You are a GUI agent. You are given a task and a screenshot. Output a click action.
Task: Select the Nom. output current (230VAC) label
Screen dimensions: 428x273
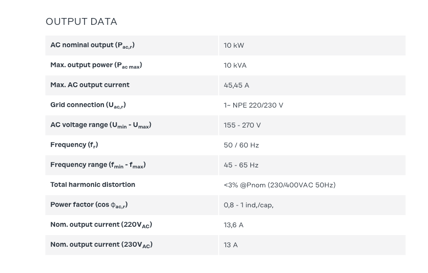click(x=102, y=245)
